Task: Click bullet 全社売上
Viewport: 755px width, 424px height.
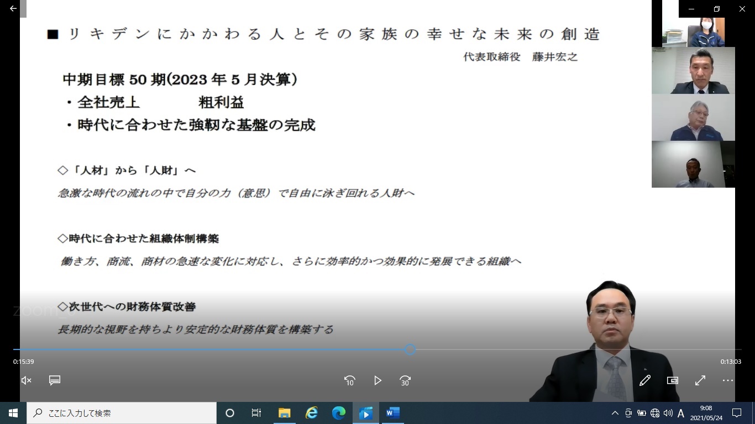Action: point(103,102)
